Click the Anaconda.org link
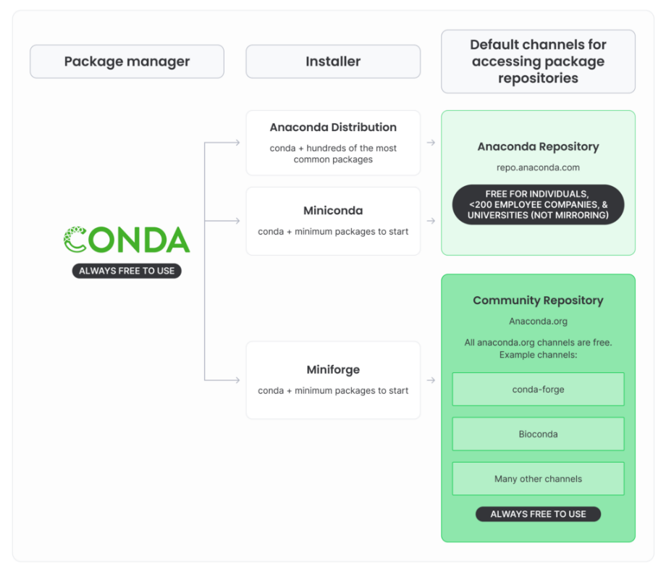Screen dimensions: 666x572 [538, 321]
